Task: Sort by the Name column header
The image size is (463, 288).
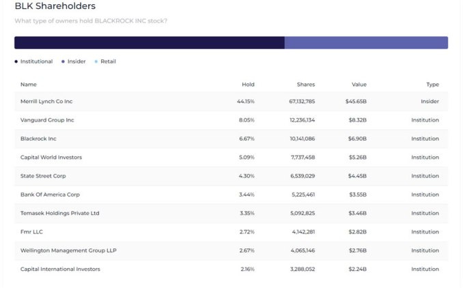Action: (29, 85)
